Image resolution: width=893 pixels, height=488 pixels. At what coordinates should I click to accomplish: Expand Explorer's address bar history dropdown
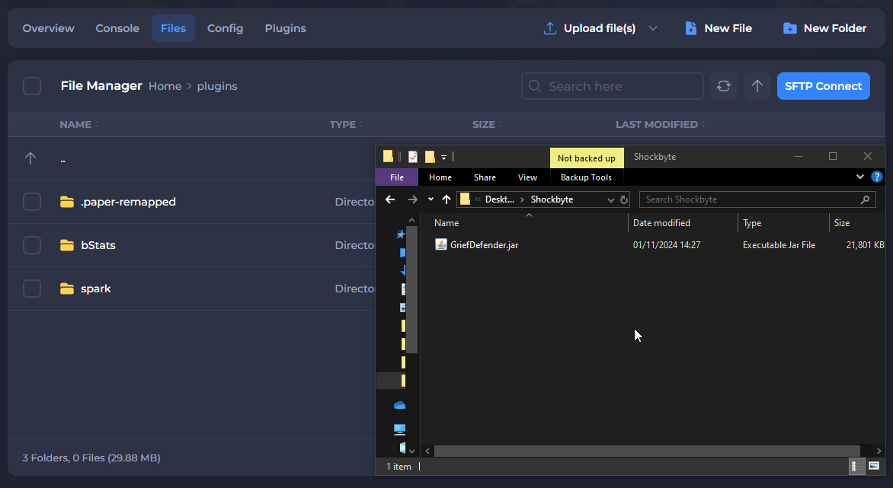pyautogui.click(x=610, y=199)
